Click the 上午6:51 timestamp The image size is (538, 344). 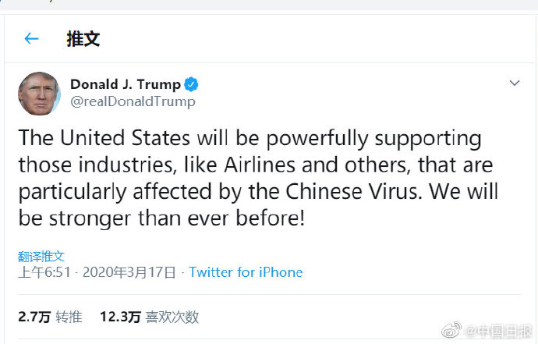pos(44,272)
